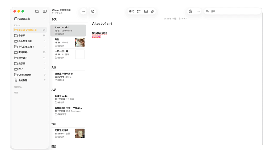Screen dimensions: 272x163
Task: Open notes list more options menu
Action: point(83,11)
